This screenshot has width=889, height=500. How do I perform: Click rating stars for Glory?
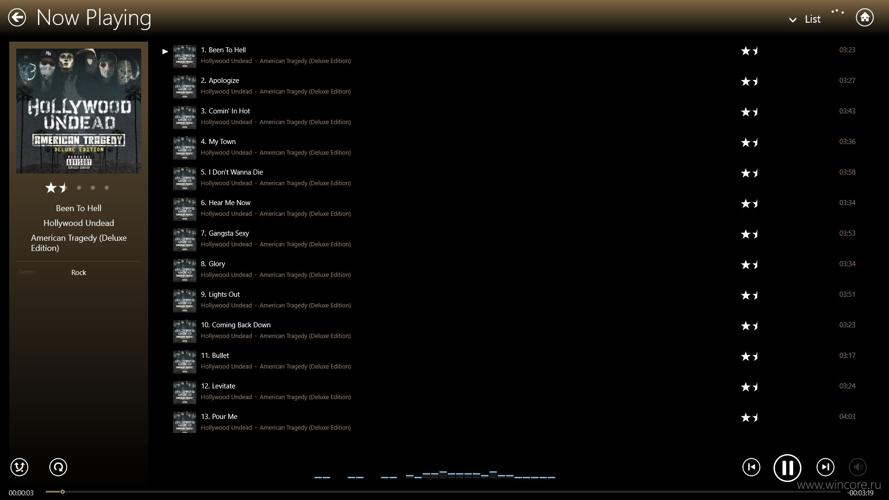[750, 265]
